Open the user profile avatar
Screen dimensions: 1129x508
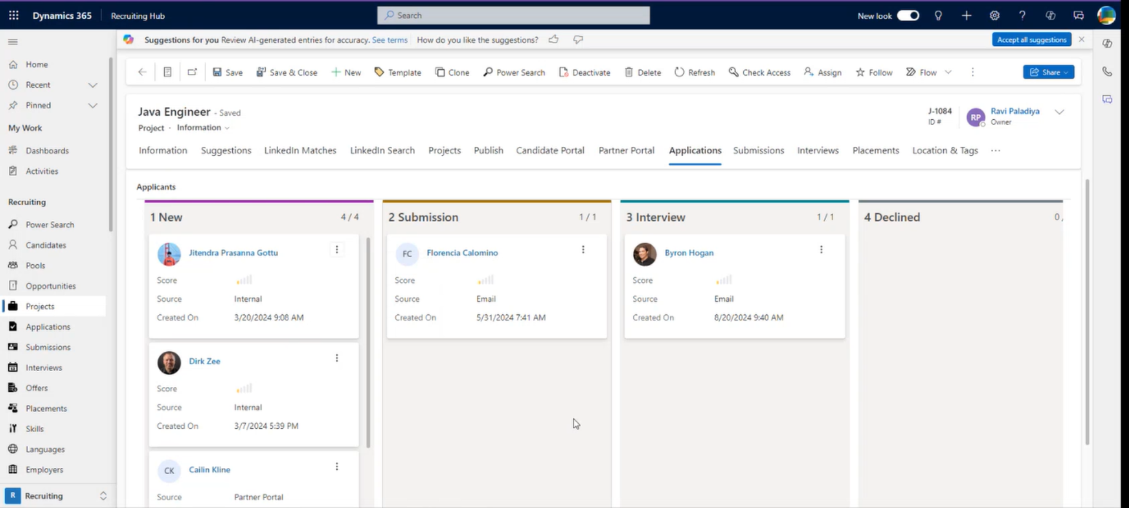coord(1106,15)
